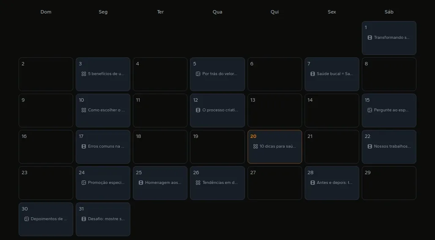The width and height of the screenshot is (435, 240).
Task: Click the "Qua" weekday header
Action: (x=217, y=12)
